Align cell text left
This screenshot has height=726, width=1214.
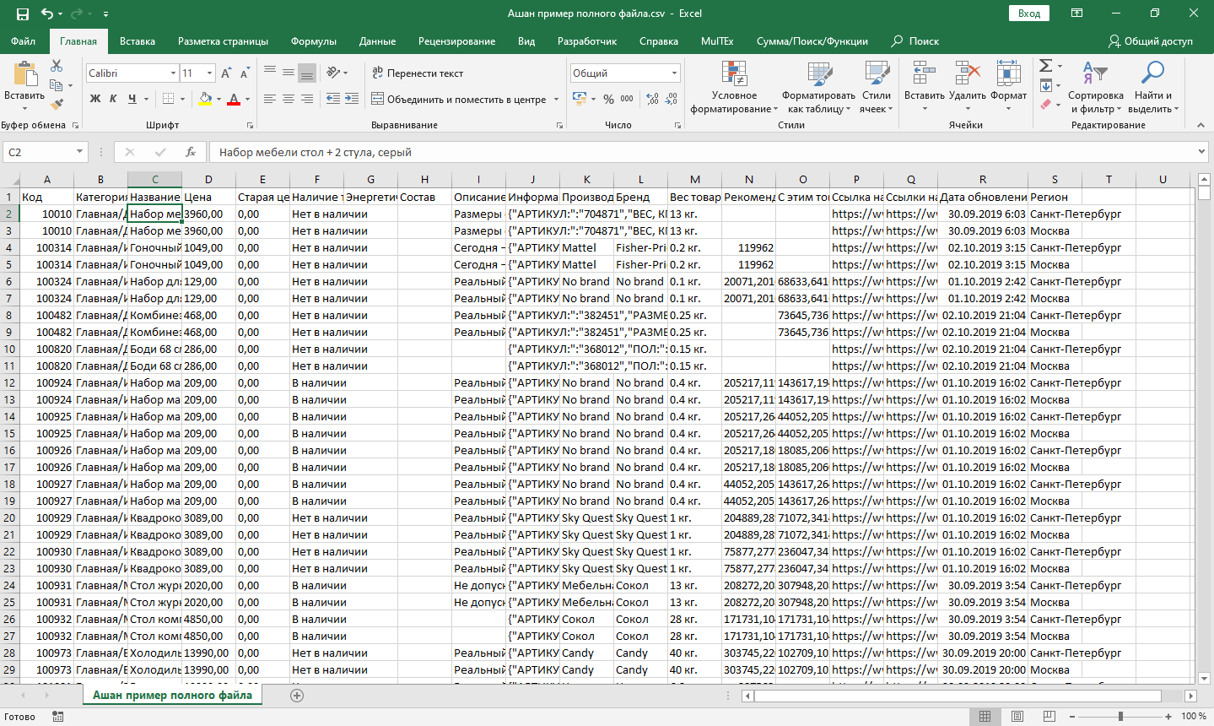(270, 99)
